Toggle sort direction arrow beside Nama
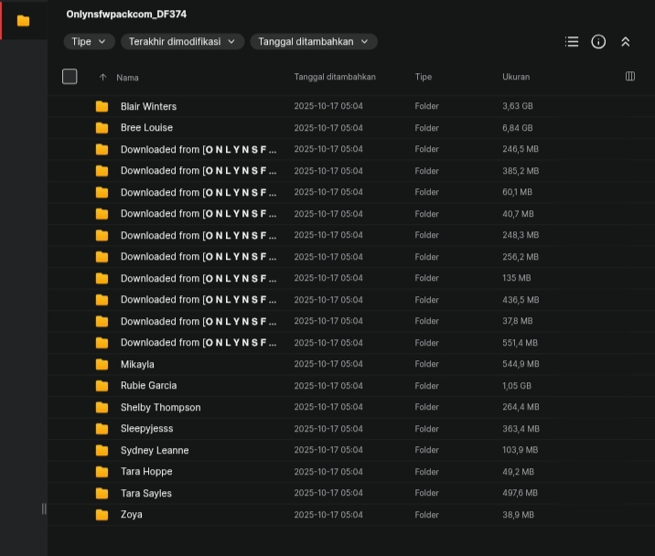Viewport: 655px width, 556px height. [x=102, y=77]
